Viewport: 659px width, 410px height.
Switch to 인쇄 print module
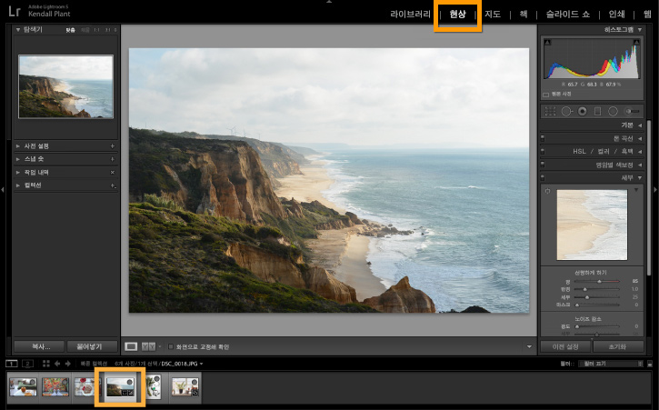[x=616, y=14]
